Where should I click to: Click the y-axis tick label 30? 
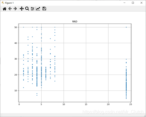(x=16, y=59)
